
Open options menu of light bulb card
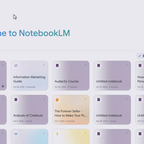click(x=85, y=133)
